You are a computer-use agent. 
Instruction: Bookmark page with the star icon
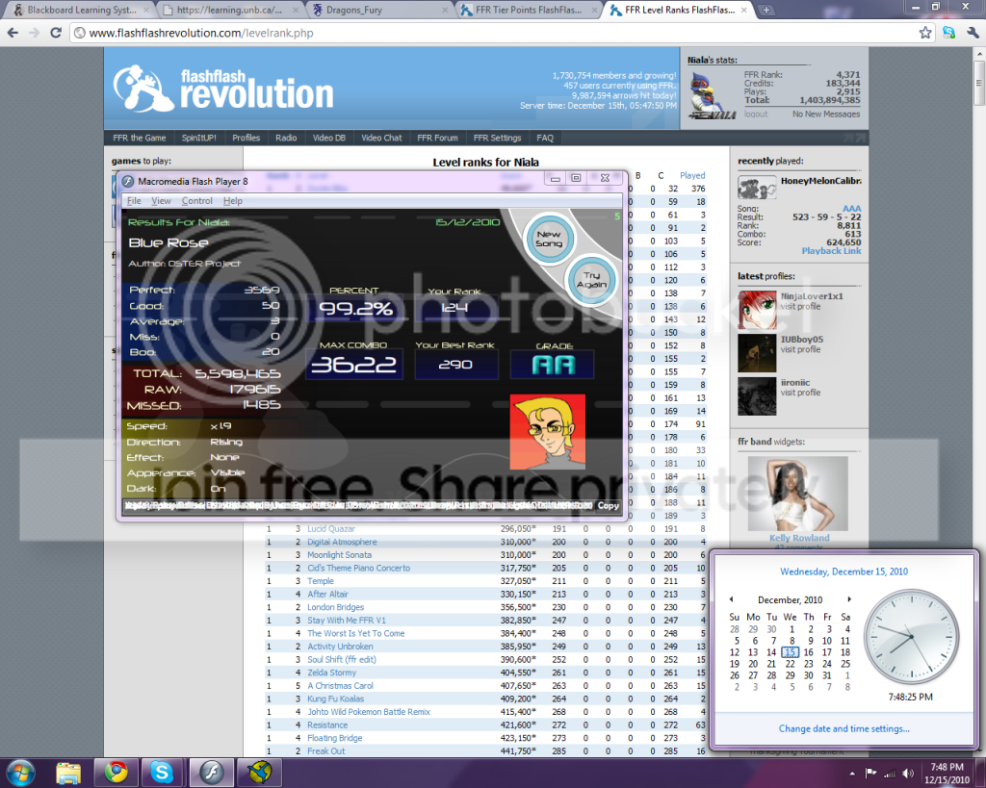coord(925,33)
